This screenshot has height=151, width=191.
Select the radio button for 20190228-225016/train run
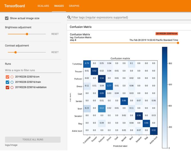12,82
